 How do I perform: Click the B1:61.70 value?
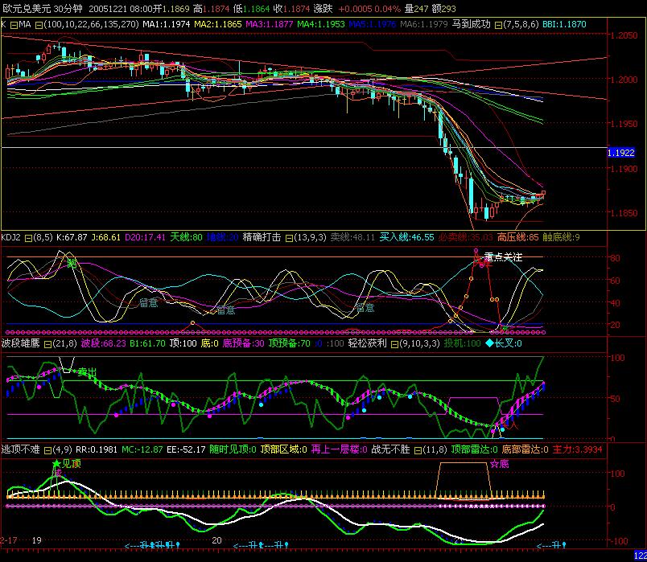pos(147,343)
